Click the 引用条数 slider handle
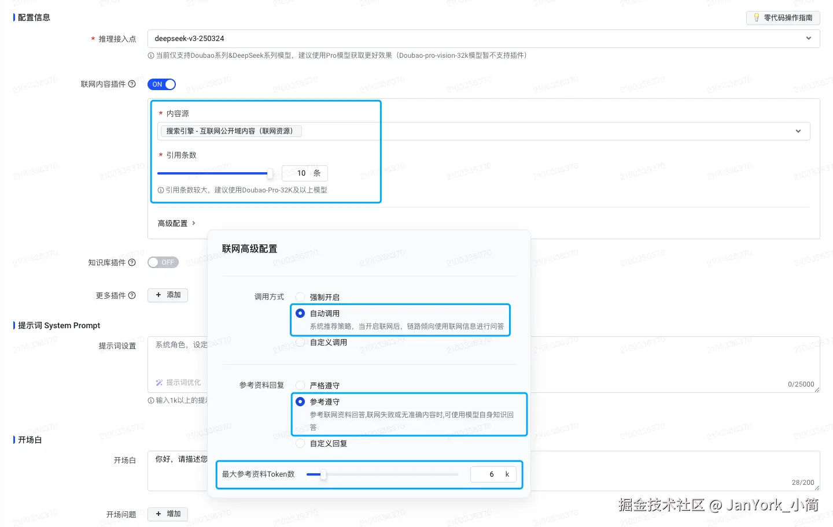 point(270,173)
